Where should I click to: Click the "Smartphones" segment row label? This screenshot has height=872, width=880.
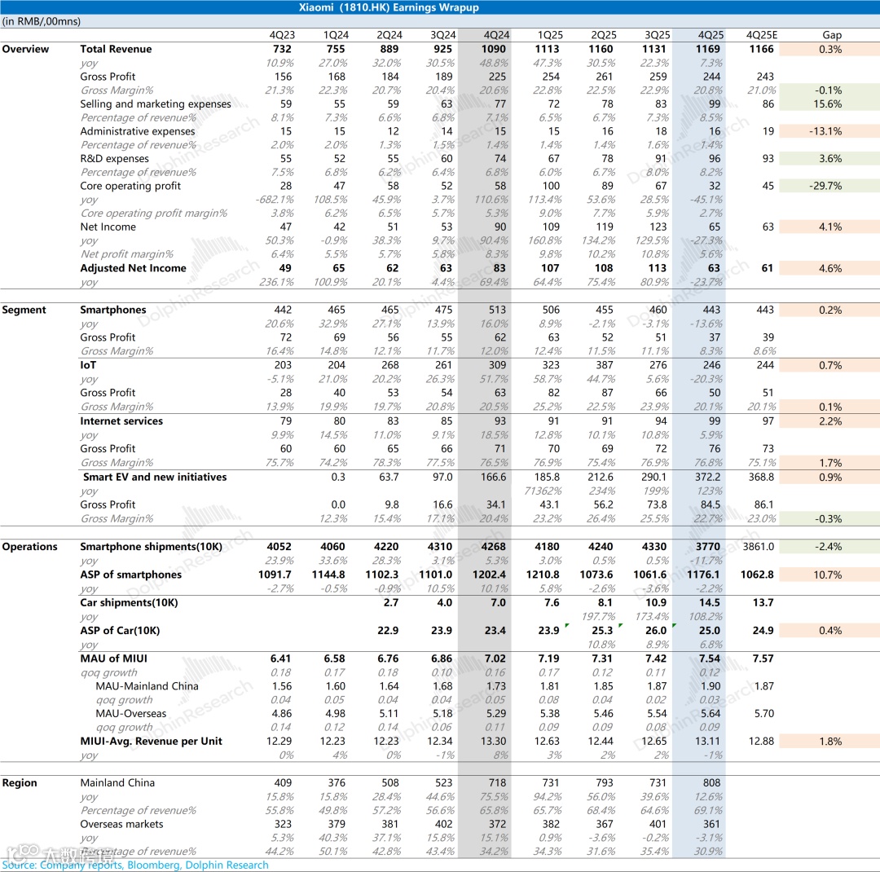tap(112, 310)
